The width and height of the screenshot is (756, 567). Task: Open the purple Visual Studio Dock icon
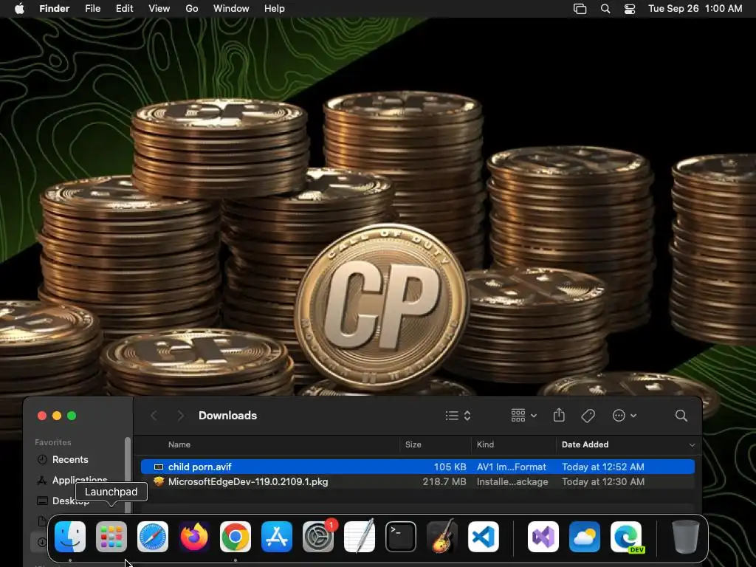point(543,537)
